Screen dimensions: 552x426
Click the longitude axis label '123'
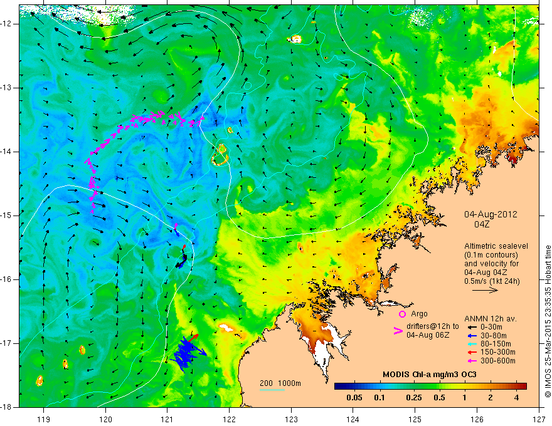pos(291,419)
